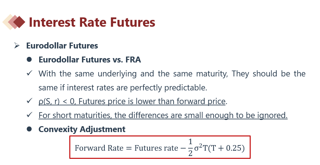Click the red-bordered formula box
The height and width of the screenshot is (165, 320).
coord(160,147)
